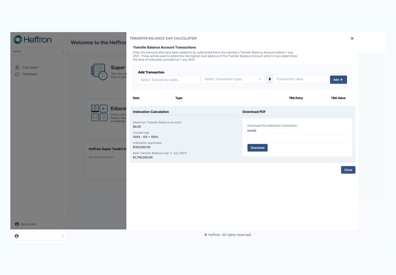Image resolution: width=396 pixels, height=275 pixels.
Task: Click the lower user avatar icon
Action: tap(17, 236)
